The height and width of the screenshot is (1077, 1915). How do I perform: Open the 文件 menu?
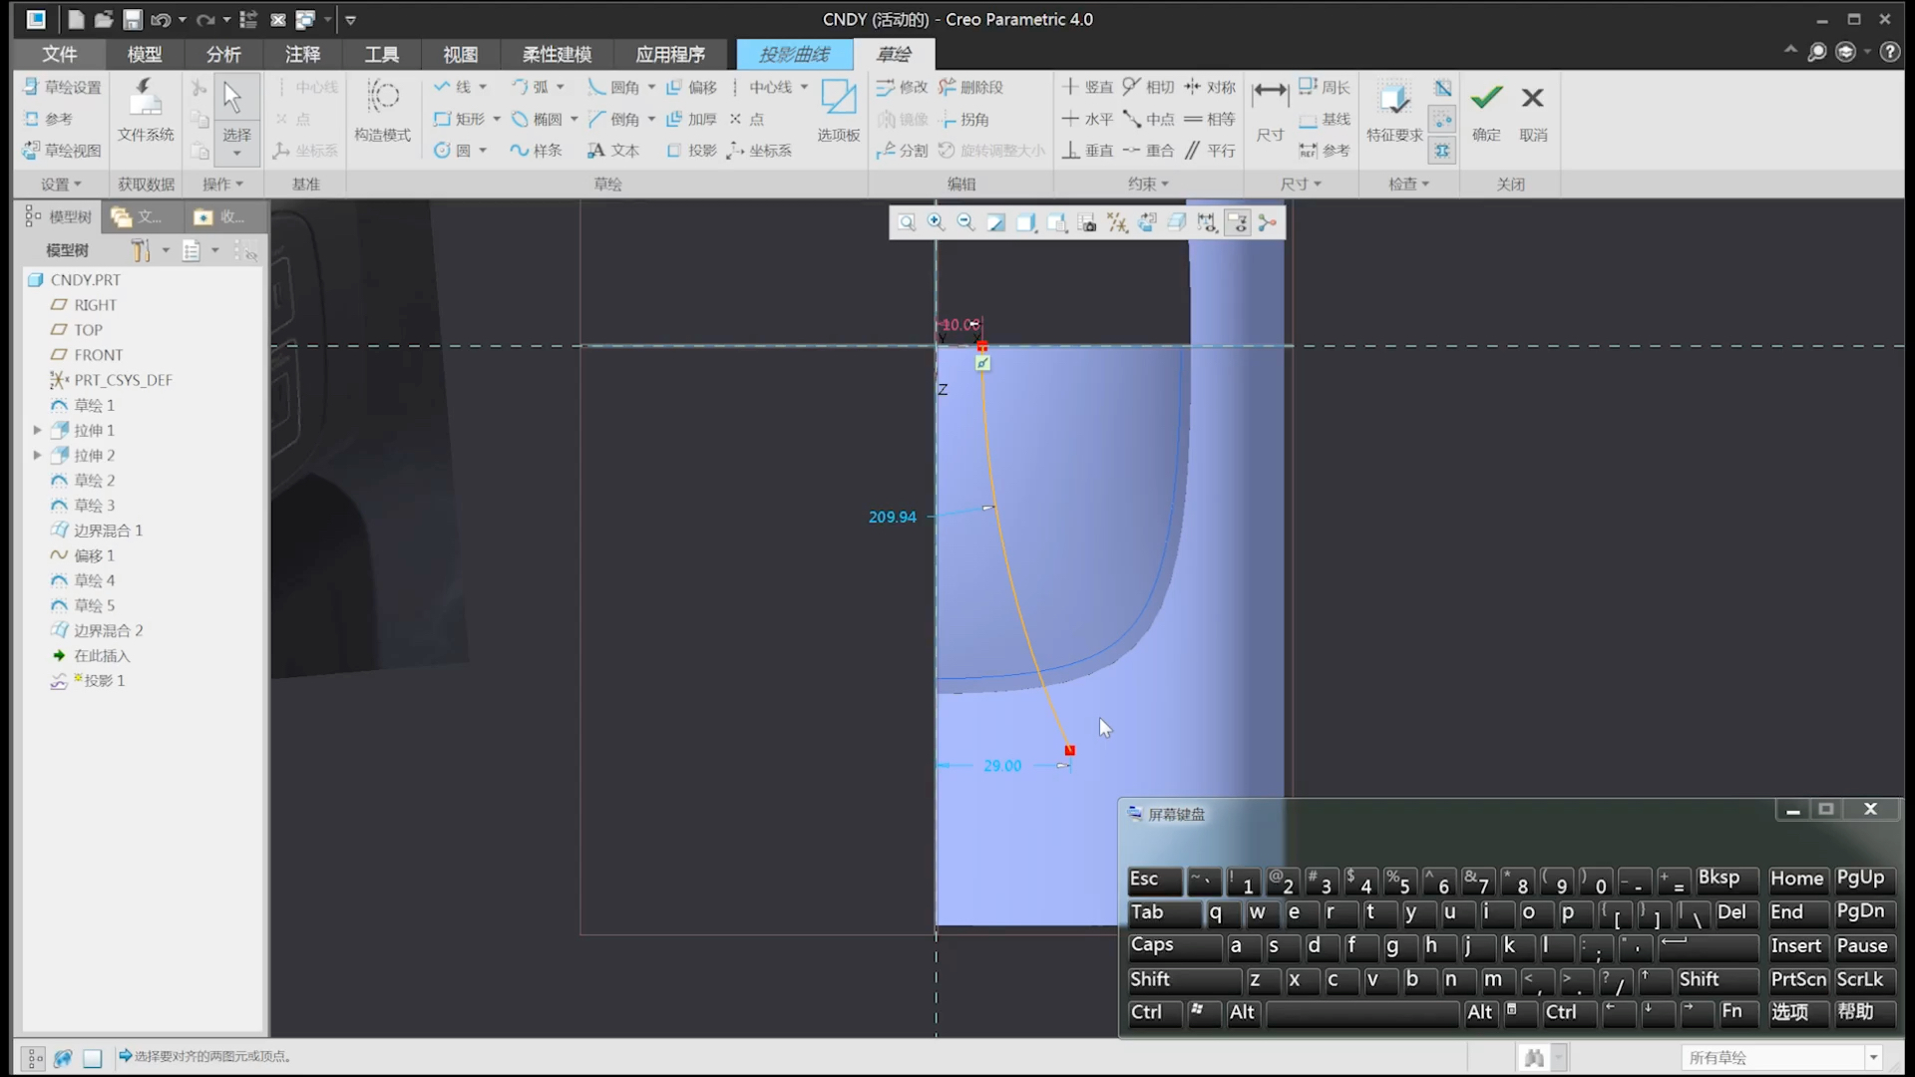60,55
